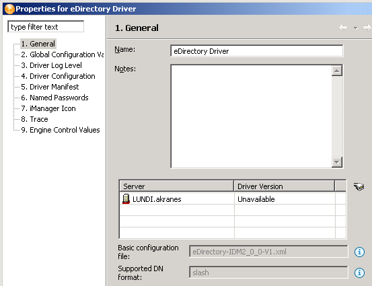
Task: Click the 1. General page heading
Action: click(137, 28)
